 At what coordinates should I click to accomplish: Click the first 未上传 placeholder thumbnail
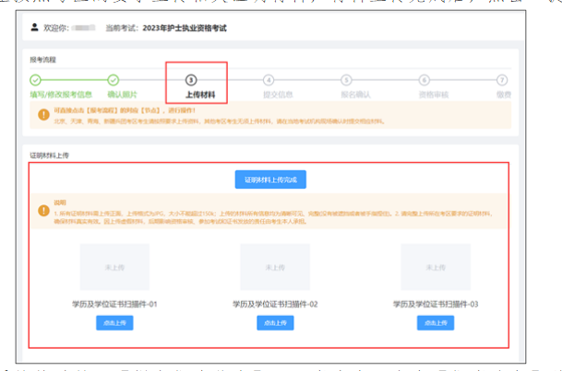coord(114,268)
